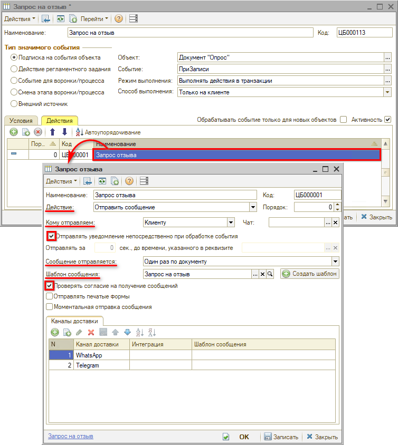Increase the Порядок value with the up spinner
This screenshot has width=398, height=445.
point(337,205)
